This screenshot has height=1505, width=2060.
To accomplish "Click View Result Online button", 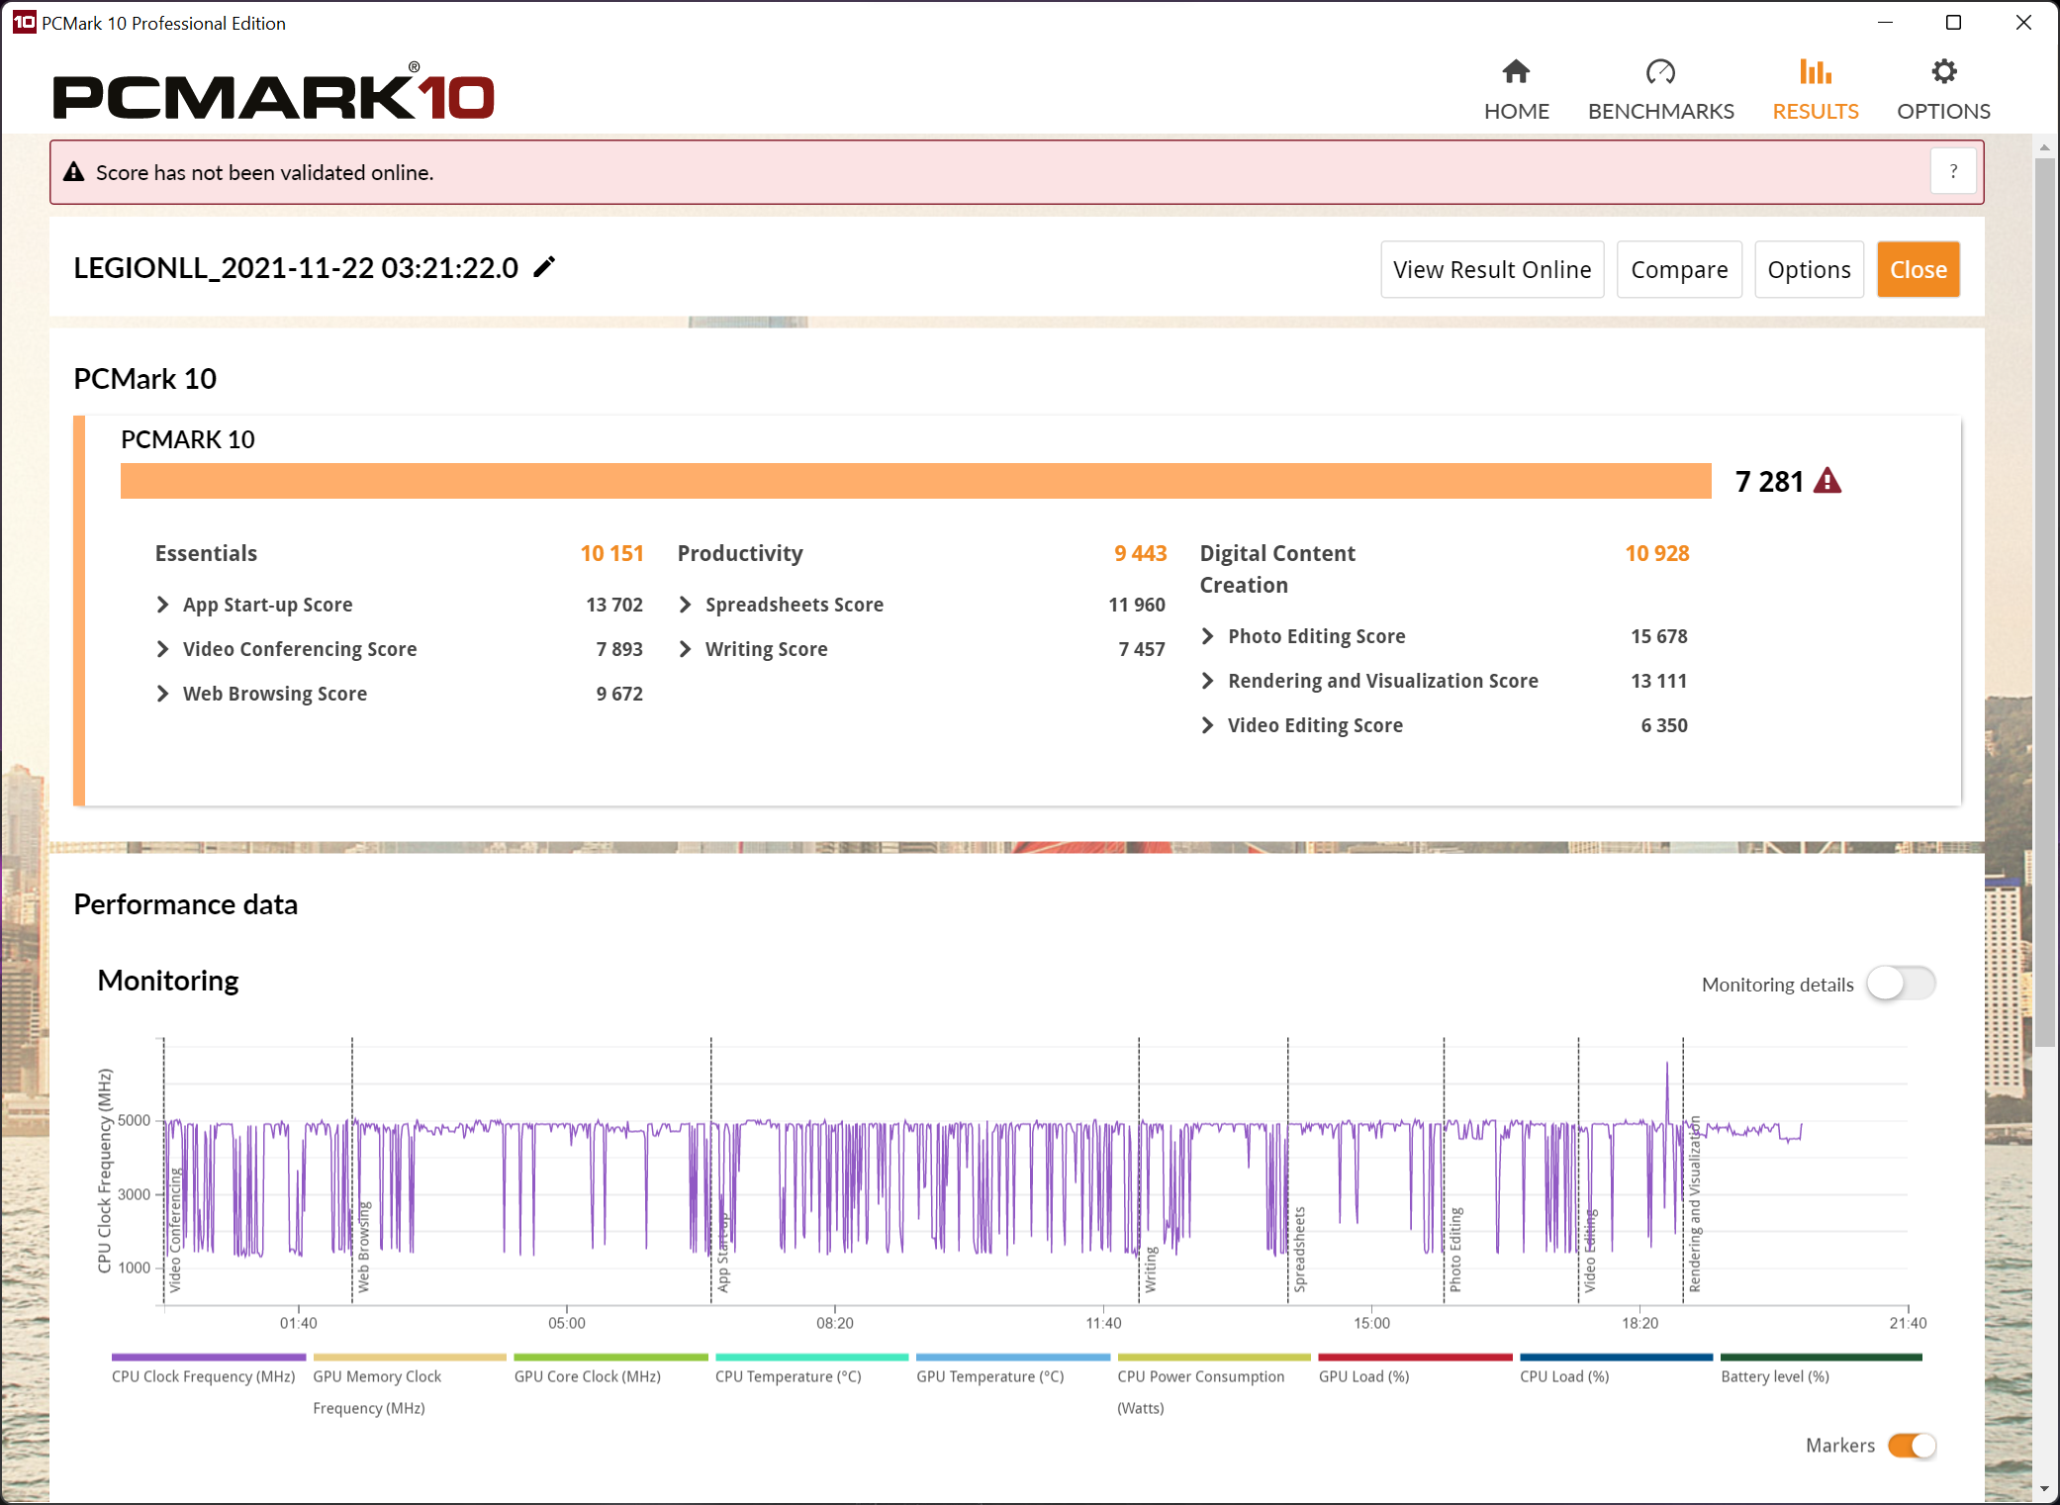I will tap(1491, 270).
